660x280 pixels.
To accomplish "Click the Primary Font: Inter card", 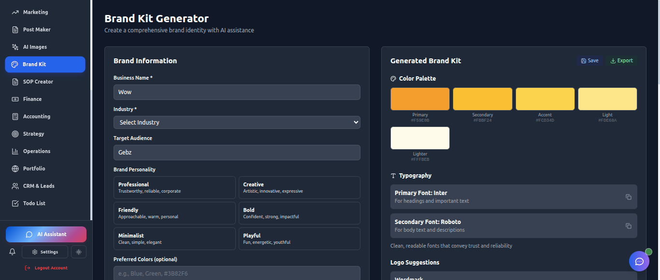I will (514, 196).
